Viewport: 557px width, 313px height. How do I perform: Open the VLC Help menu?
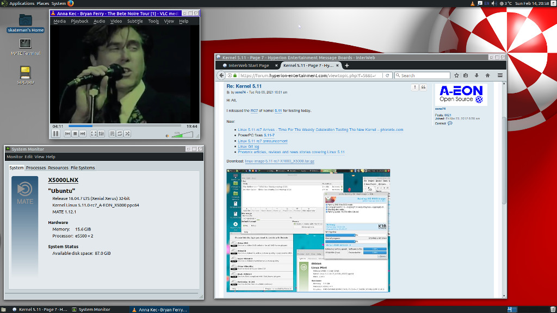coord(184,21)
